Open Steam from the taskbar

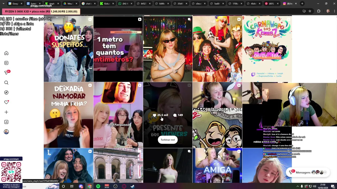132,186
